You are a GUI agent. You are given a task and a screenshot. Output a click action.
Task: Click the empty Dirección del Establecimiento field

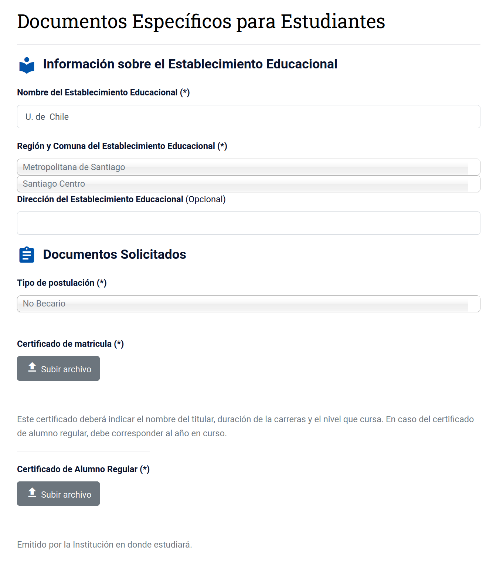248,223
